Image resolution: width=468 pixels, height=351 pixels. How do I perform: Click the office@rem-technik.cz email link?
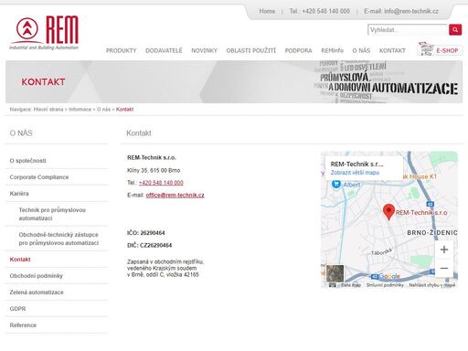[175, 195]
